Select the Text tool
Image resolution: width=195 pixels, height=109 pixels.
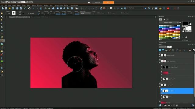[2, 58]
